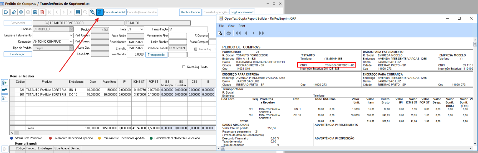Expand the Frete CIF dropdown

click(142, 29)
